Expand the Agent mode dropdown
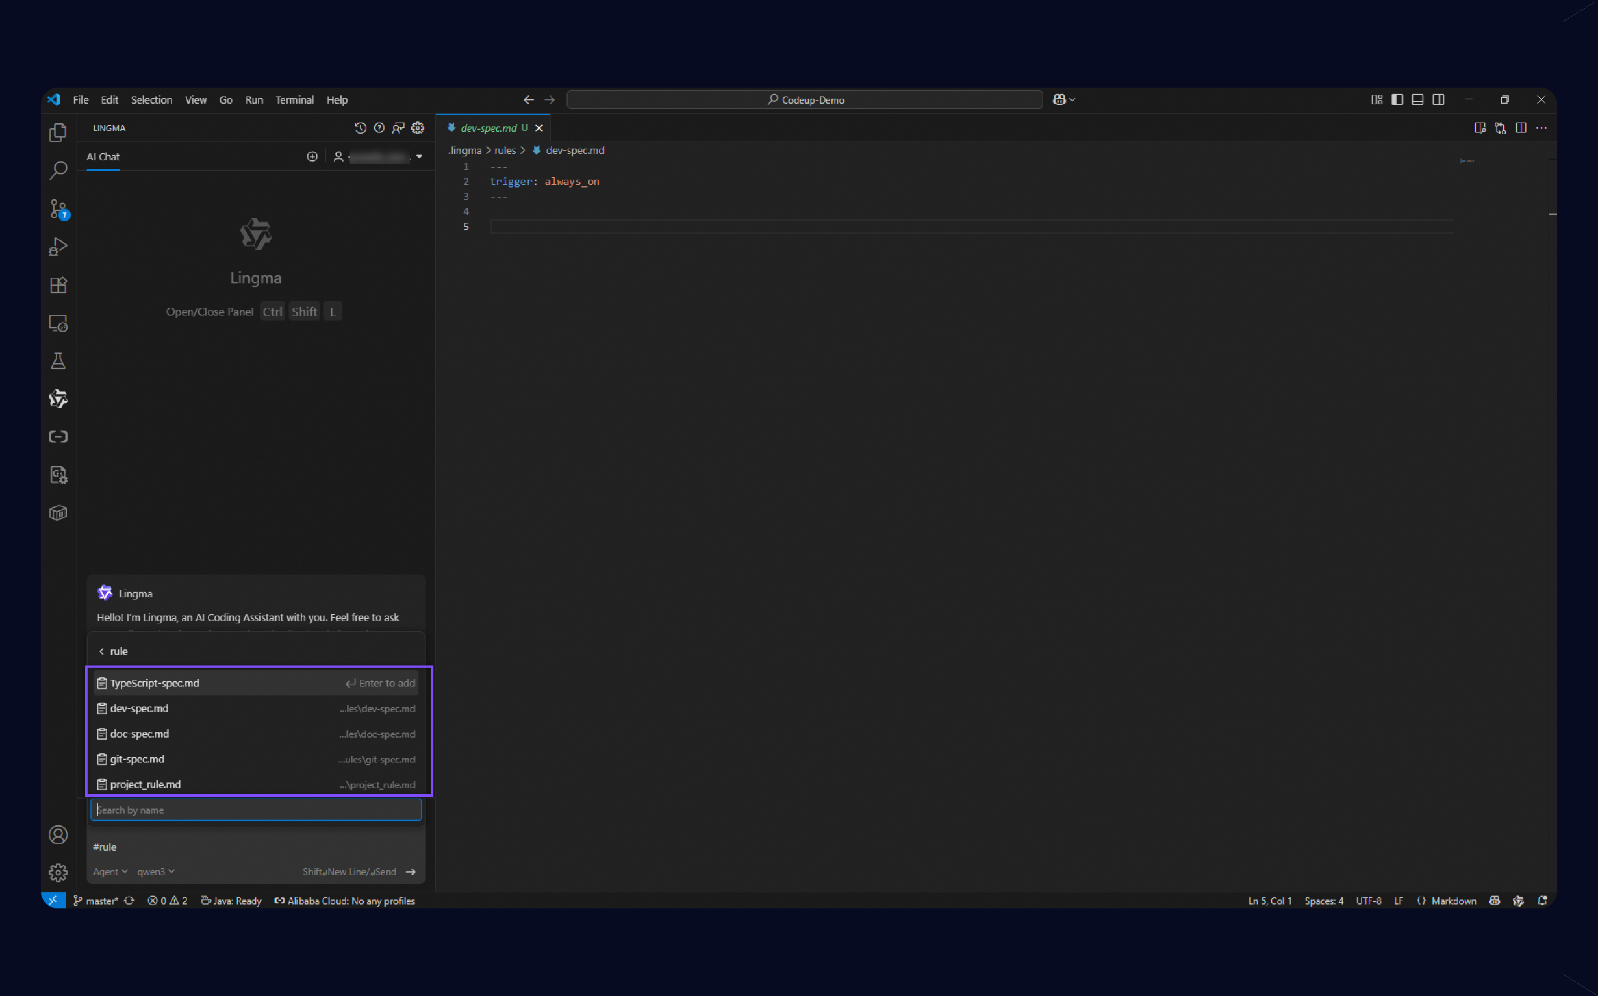 (110, 872)
